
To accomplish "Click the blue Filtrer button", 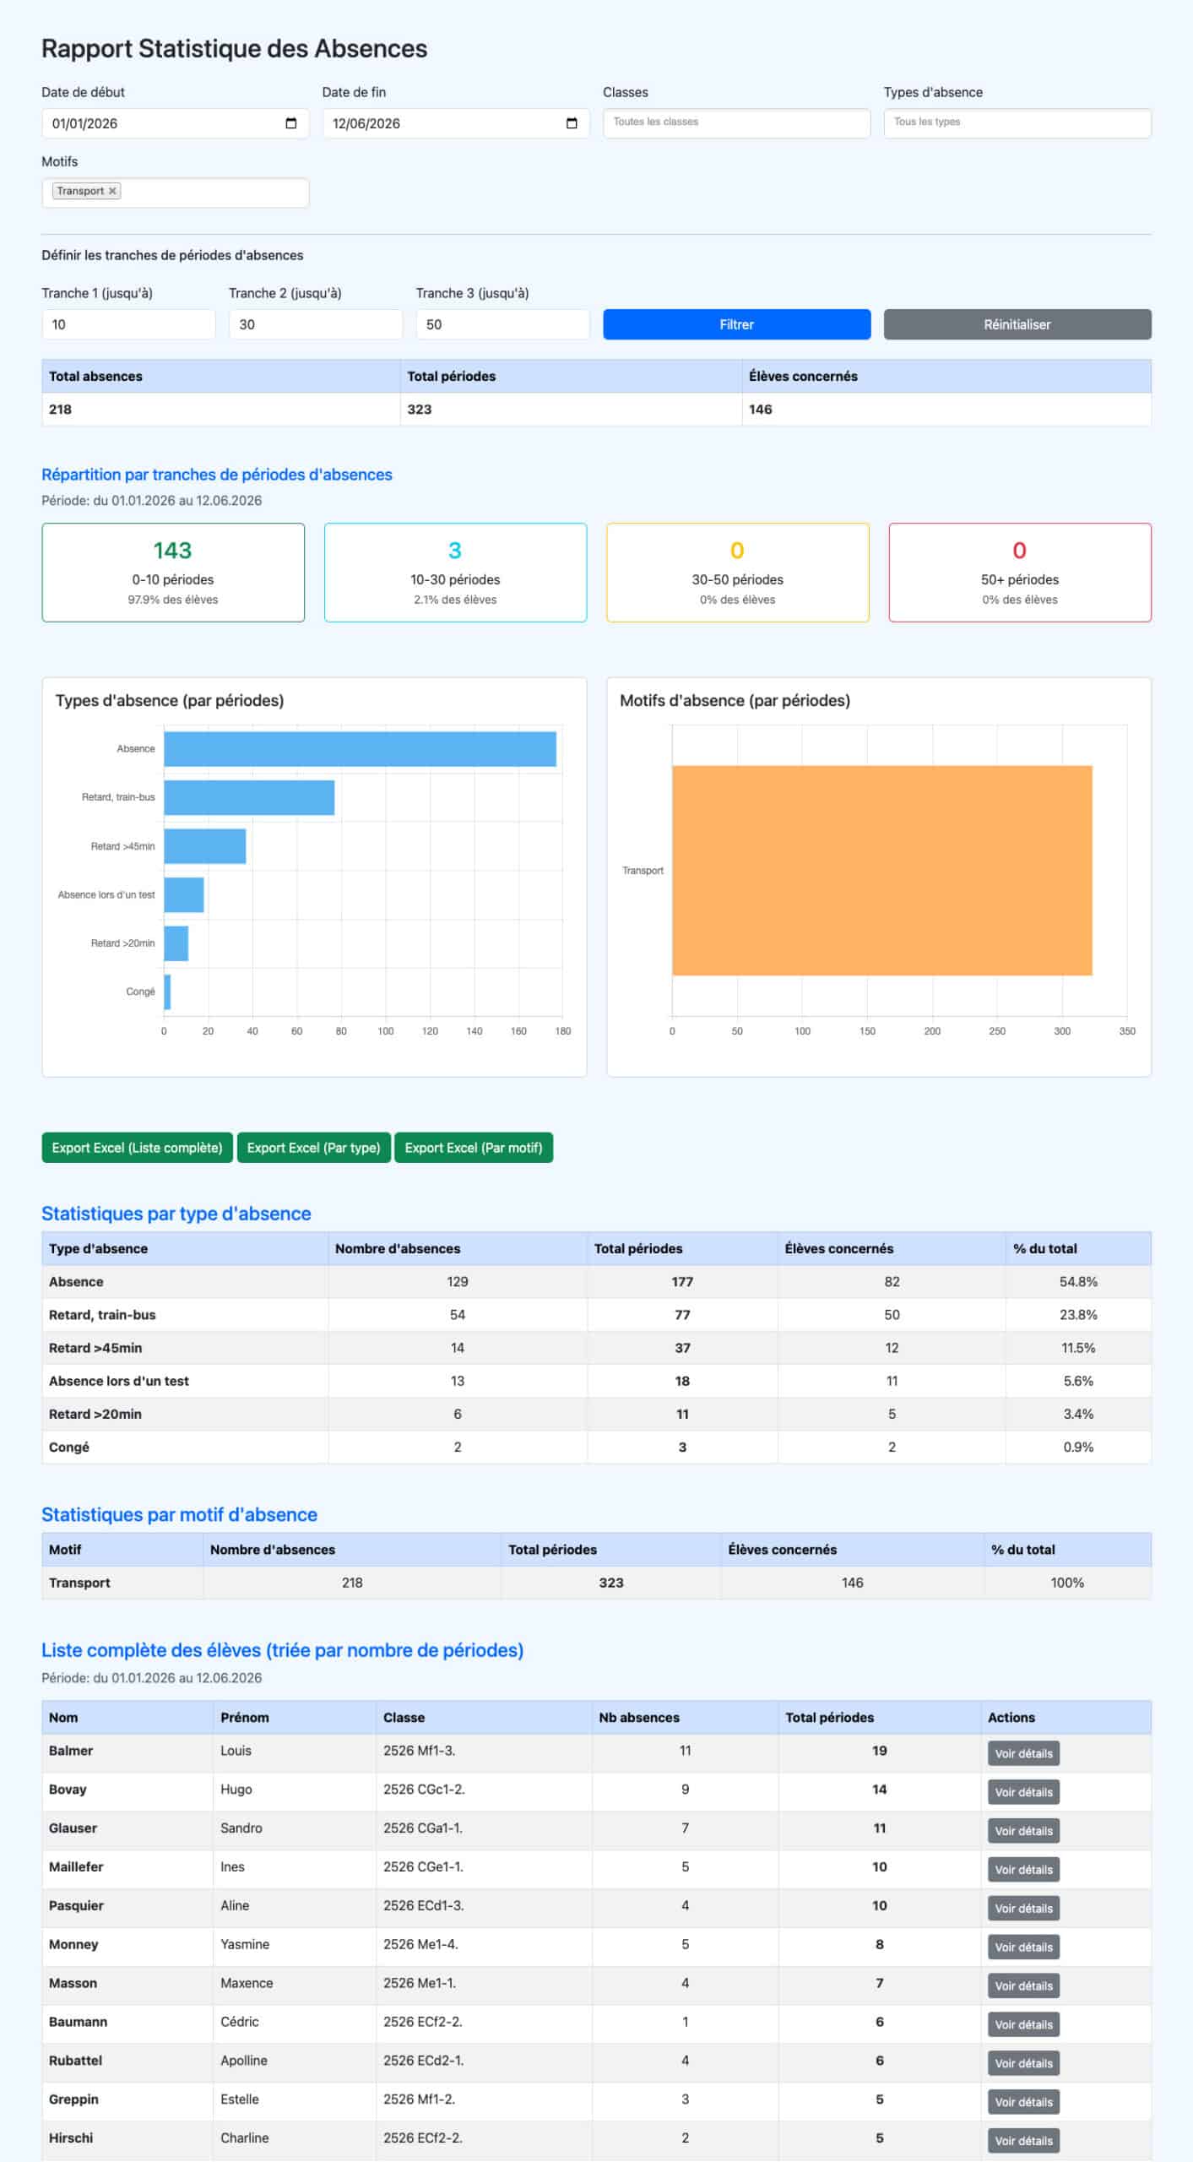I will pos(736,324).
